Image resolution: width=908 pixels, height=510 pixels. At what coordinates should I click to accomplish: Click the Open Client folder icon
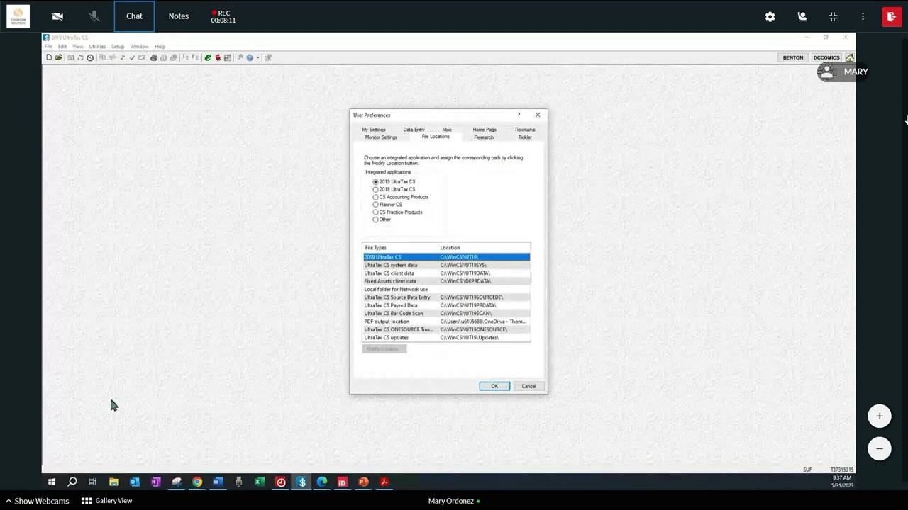click(59, 57)
